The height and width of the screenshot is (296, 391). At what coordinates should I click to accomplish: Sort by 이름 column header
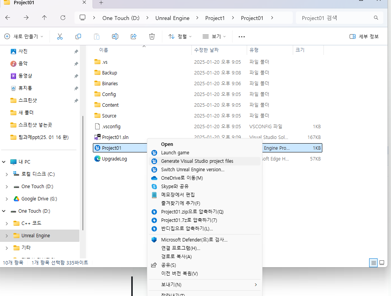pos(104,50)
